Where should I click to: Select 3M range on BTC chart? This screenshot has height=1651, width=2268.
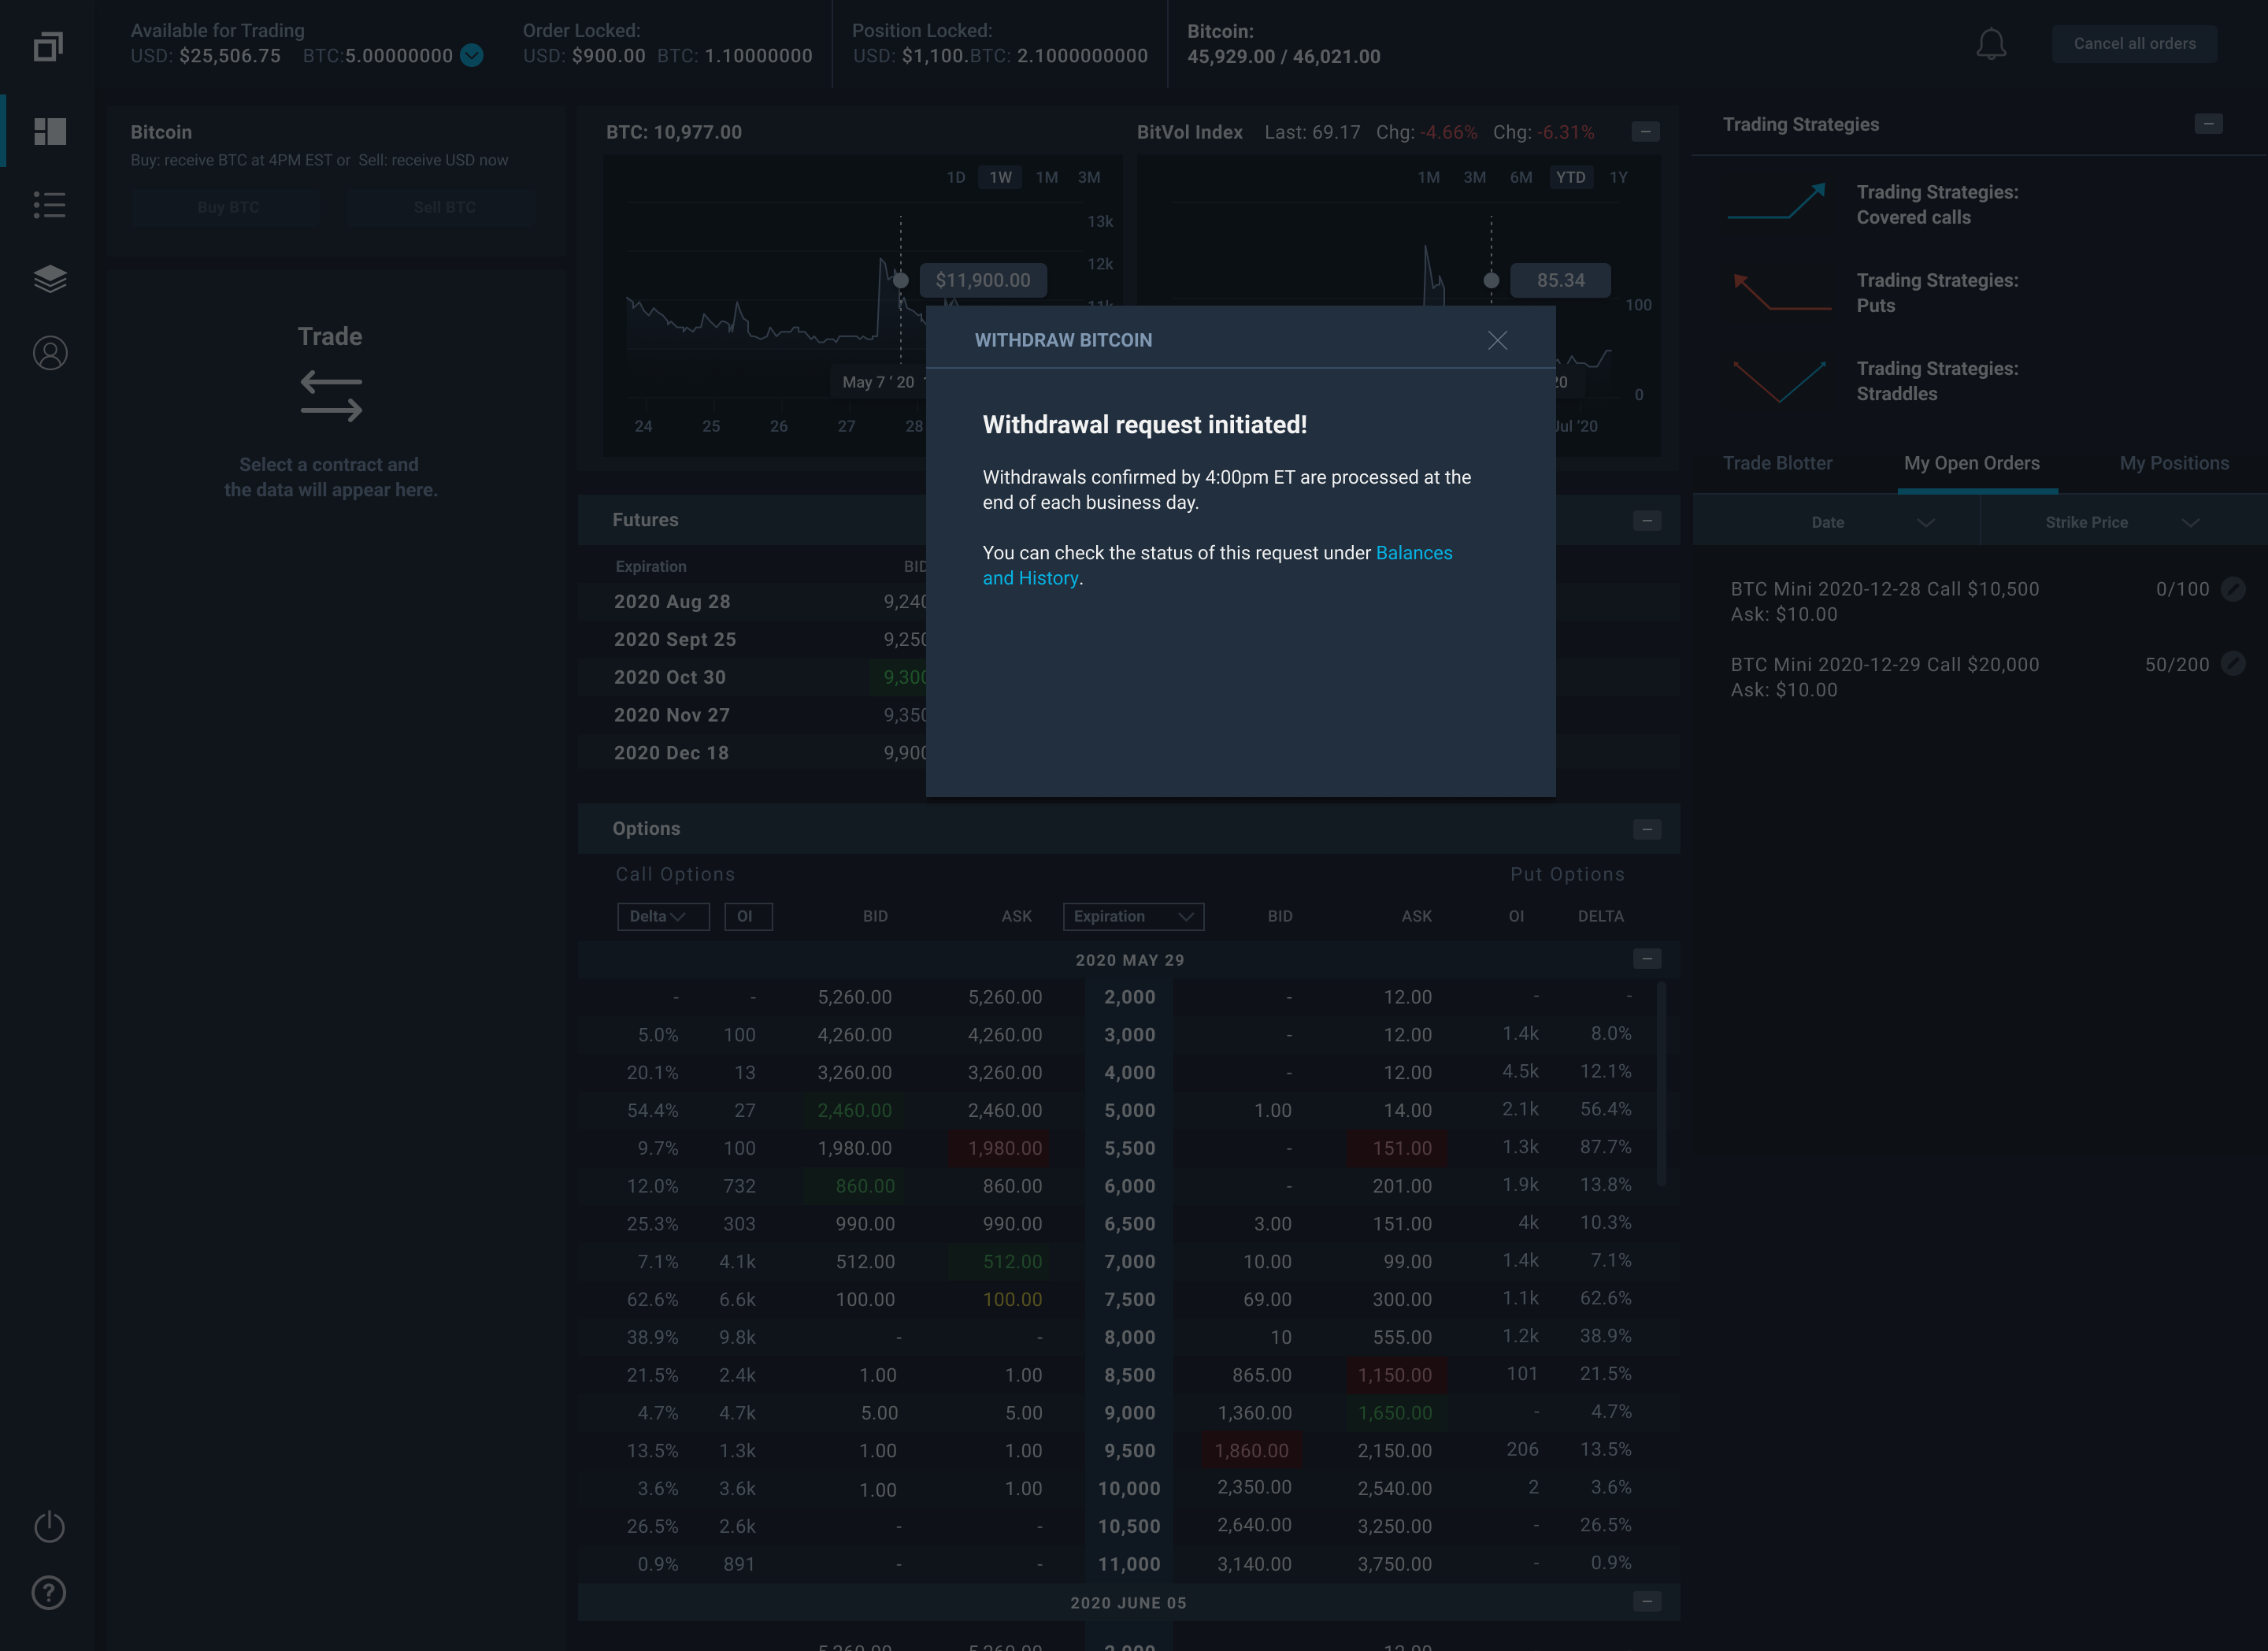[x=1089, y=177]
